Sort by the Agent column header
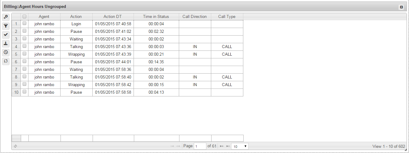 click(x=44, y=17)
